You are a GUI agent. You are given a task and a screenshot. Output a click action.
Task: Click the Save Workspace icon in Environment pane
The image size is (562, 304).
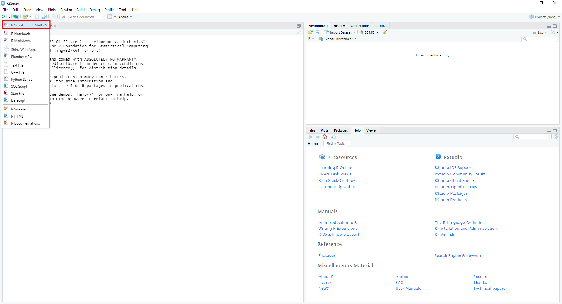317,32
